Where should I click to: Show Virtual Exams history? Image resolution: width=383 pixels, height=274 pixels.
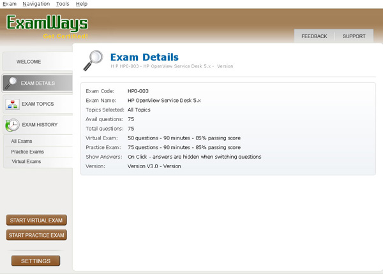point(26,161)
